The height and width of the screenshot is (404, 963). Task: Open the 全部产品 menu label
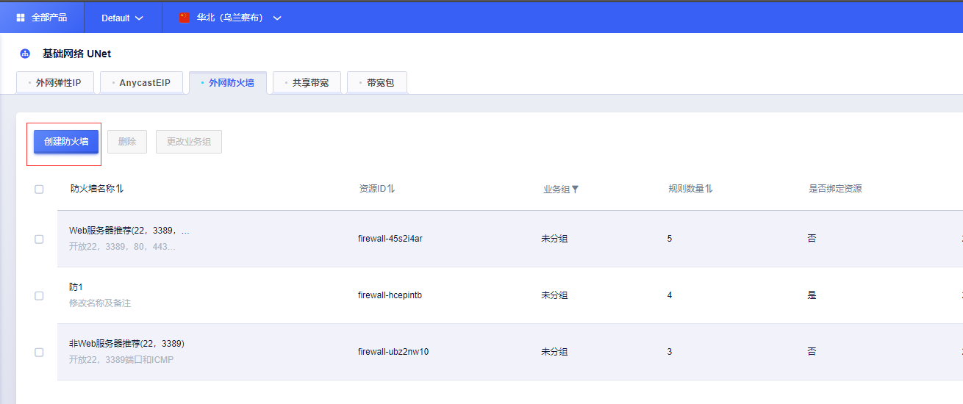49,18
